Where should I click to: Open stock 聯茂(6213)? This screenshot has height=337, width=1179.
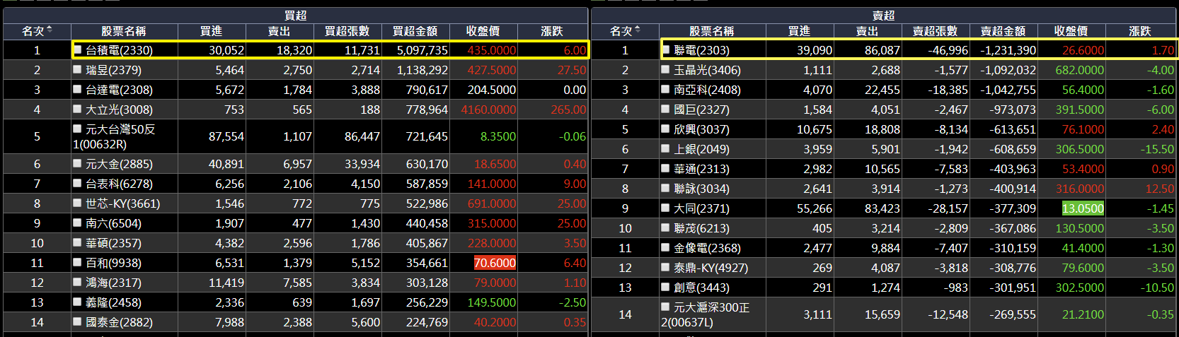click(701, 228)
